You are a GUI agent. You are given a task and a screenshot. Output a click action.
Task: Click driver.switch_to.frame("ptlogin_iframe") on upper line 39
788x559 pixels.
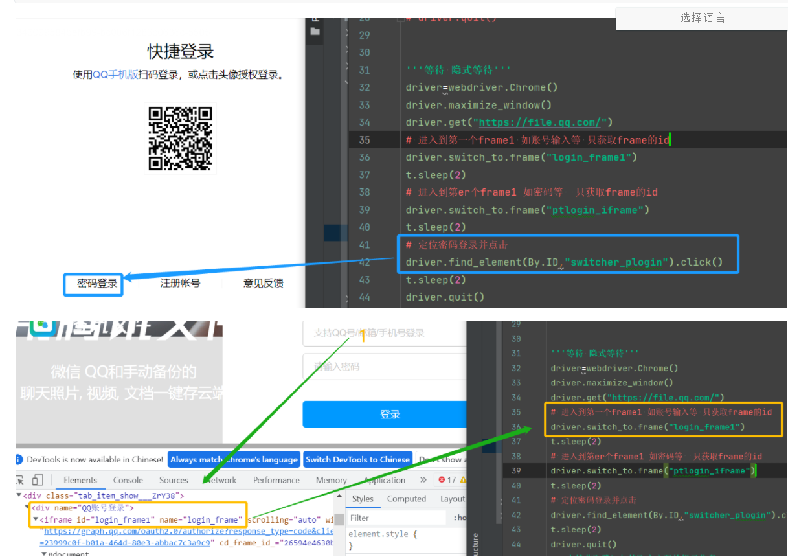pos(527,210)
